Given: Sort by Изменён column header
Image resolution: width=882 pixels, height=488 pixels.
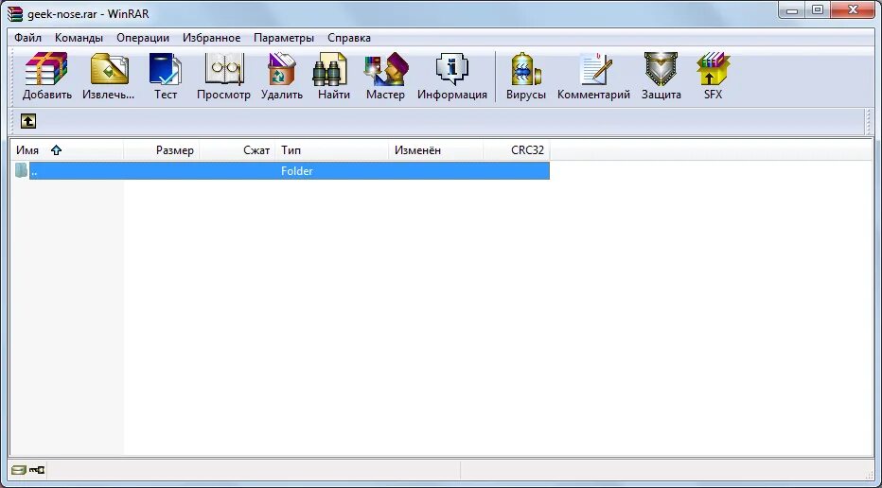Looking at the screenshot, I should coord(436,150).
